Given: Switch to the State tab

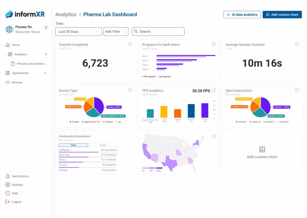Looking at the screenshot, I should pyautogui.click(x=73, y=145).
